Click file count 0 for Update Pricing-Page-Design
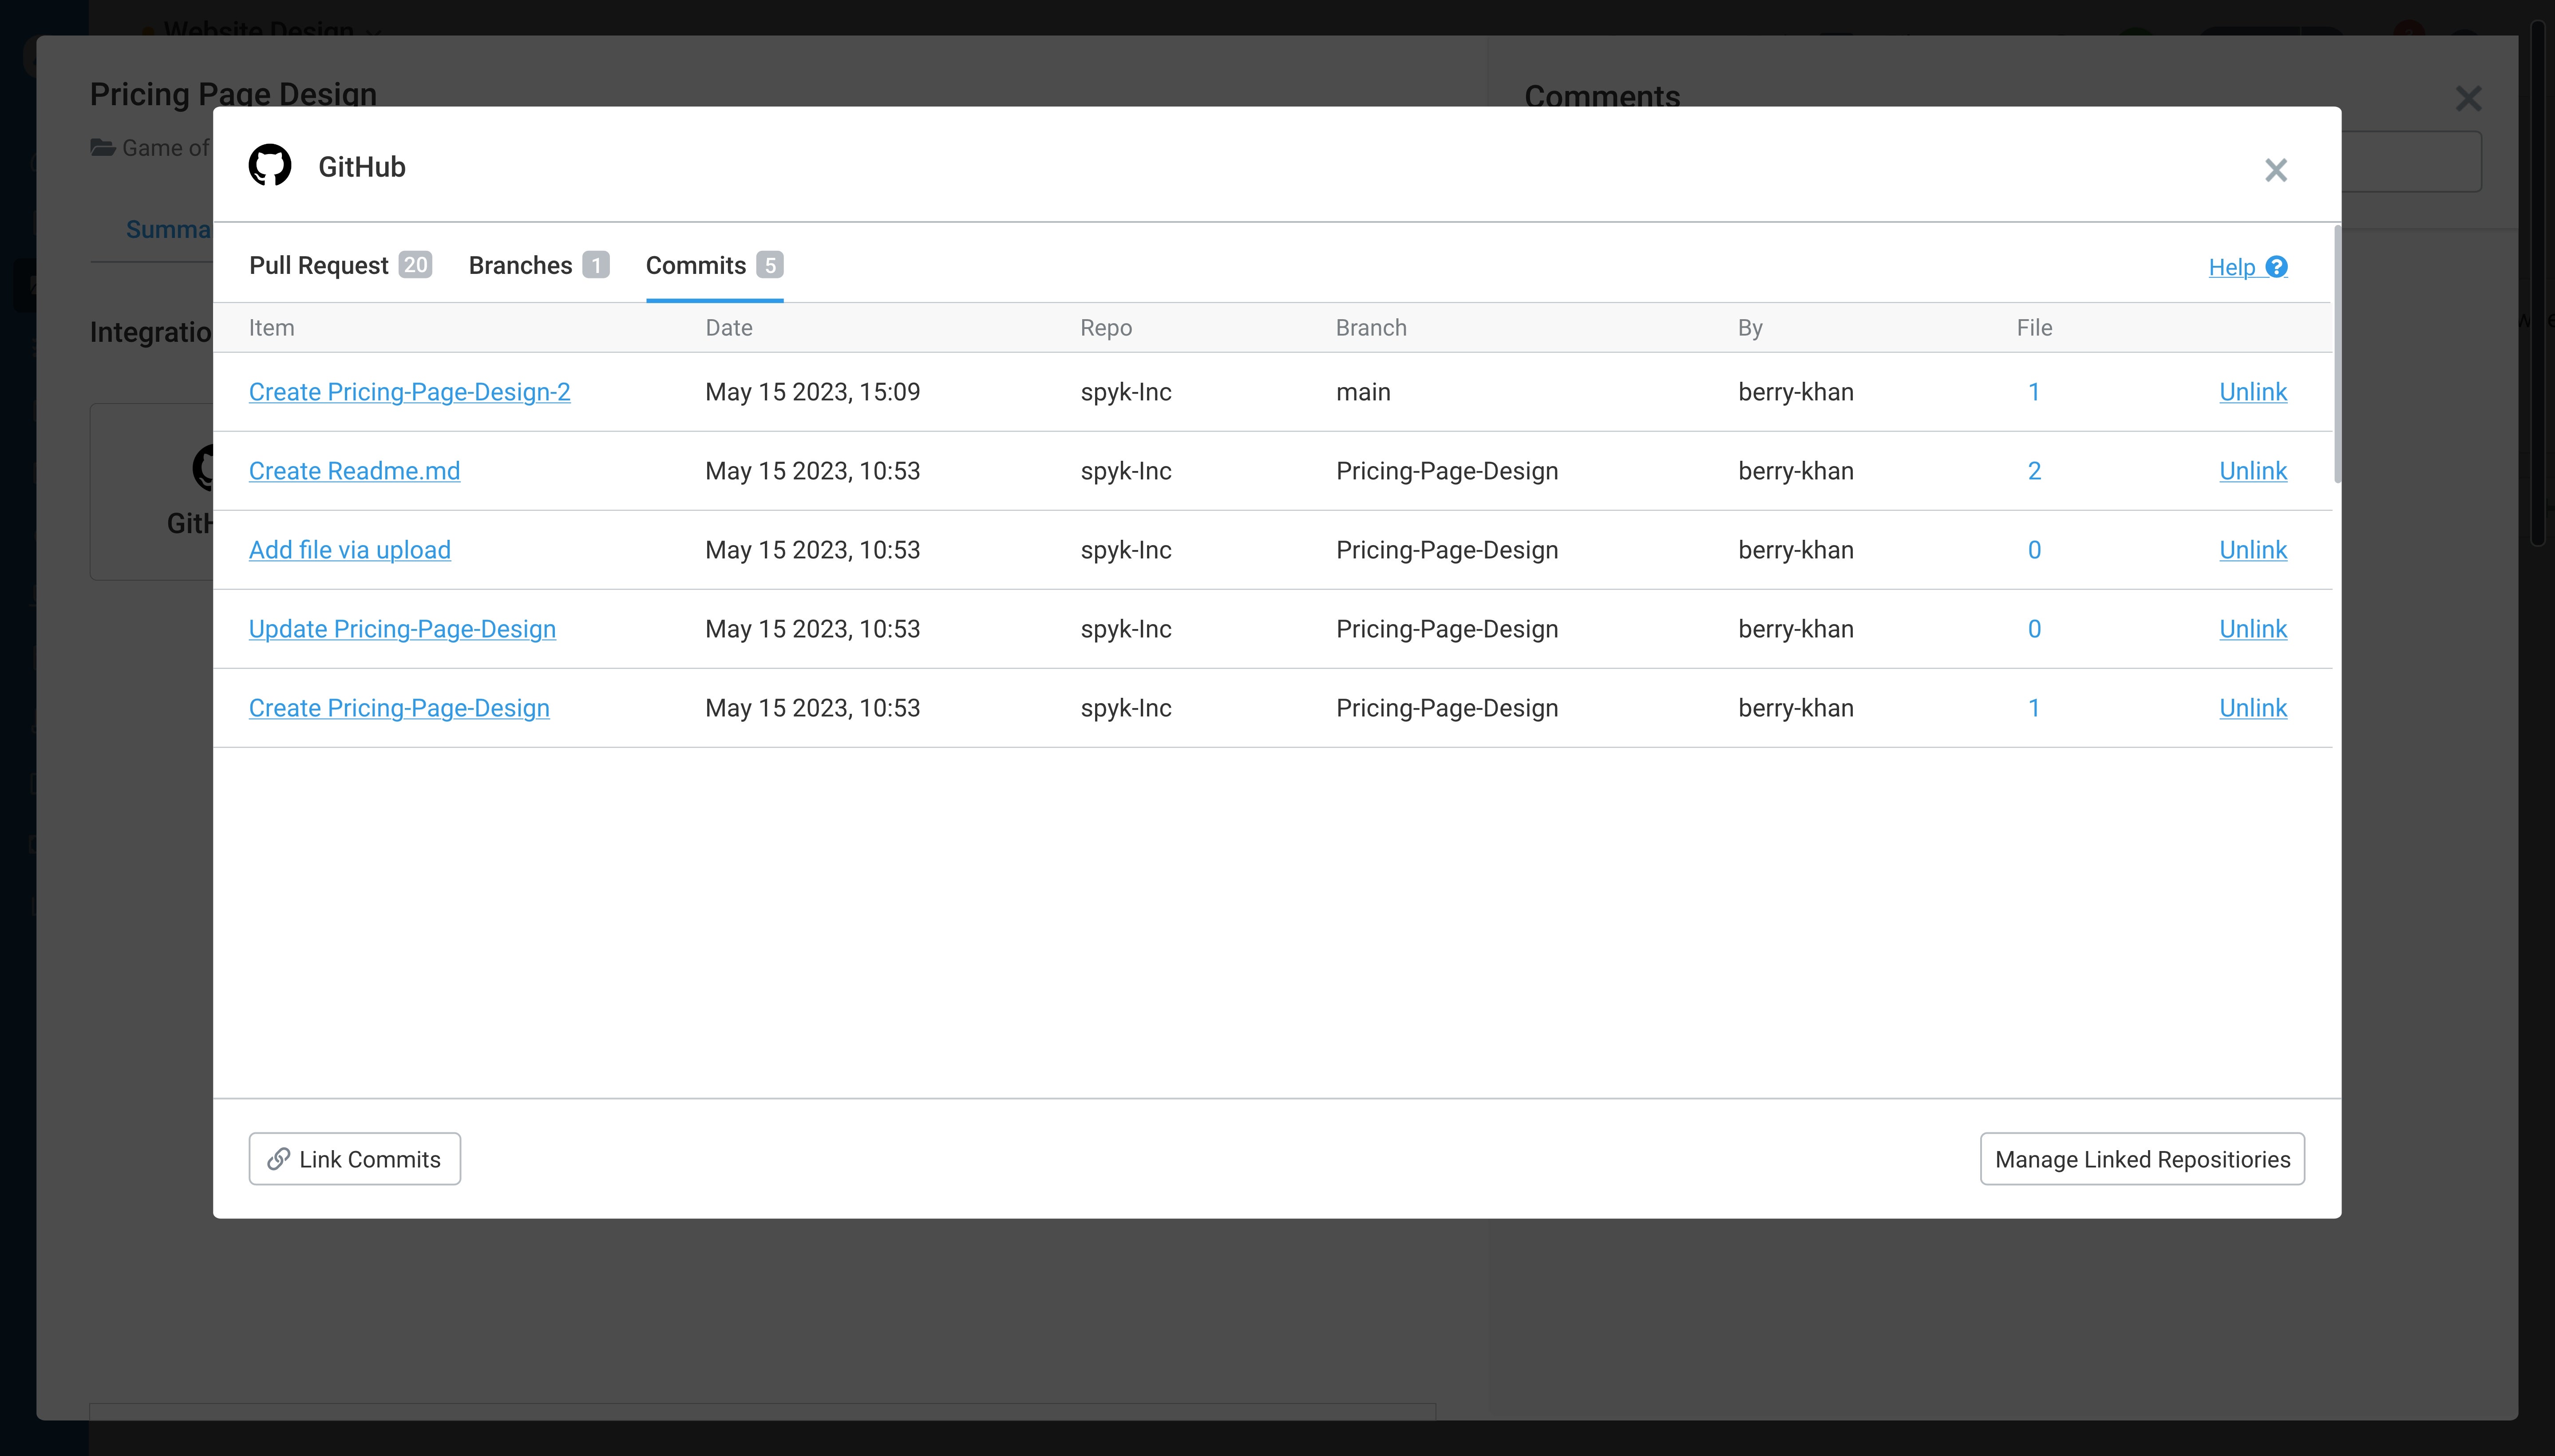2555x1456 pixels. pyautogui.click(x=2034, y=629)
